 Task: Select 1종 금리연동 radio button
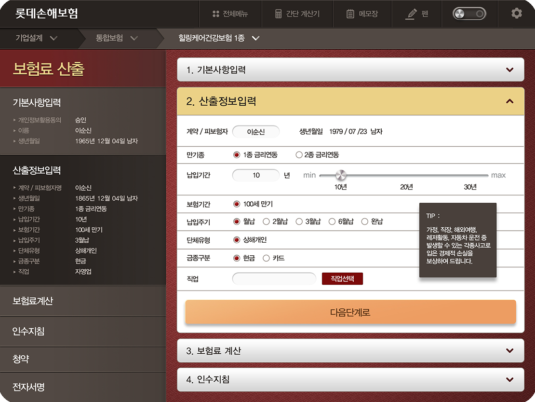point(237,155)
